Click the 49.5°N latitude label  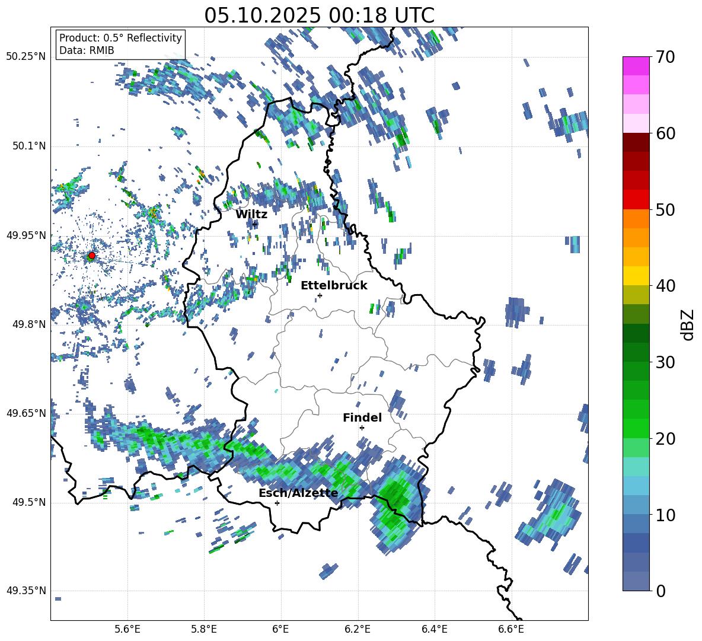tap(28, 502)
